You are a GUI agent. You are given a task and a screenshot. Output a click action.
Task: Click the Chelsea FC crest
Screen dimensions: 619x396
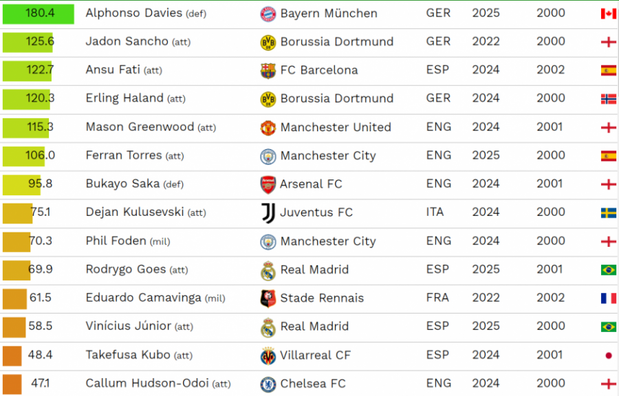[x=268, y=384]
